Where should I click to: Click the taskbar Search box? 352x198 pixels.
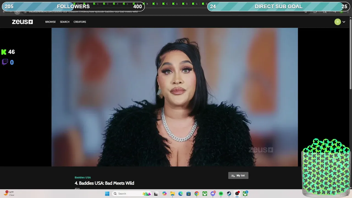[132, 194]
